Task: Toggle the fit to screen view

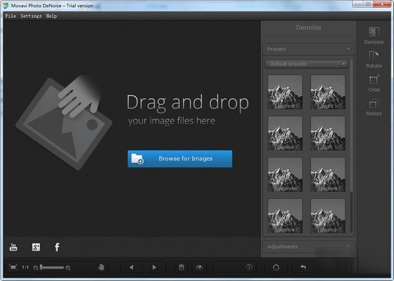Action: [13, 267]
